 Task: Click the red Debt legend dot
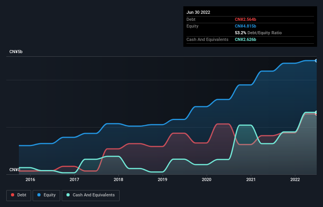pos(13,195)
